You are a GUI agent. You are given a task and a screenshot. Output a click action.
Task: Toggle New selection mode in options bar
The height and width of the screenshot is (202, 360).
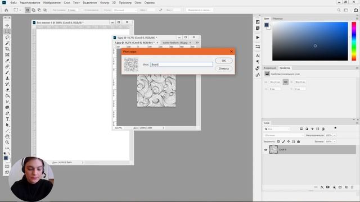(28, 10)
